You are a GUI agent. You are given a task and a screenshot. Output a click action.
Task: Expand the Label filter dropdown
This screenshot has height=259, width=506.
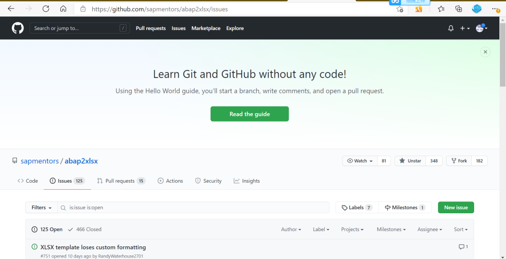pyautogui.click(x=321, y=230)
